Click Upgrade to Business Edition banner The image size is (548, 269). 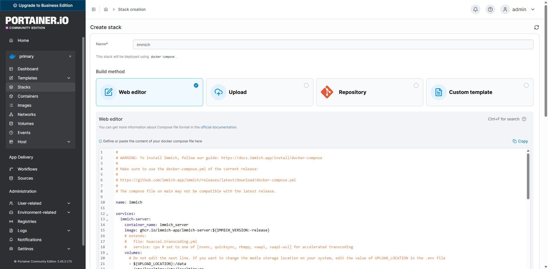click(43, 5)
